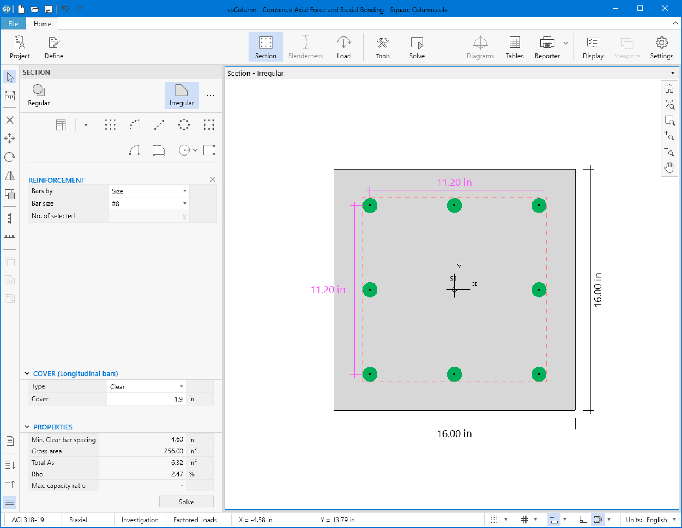Screen dimensions: 682x528
Task: Activate the measure ruler tool
Action: tap(10, 96)
